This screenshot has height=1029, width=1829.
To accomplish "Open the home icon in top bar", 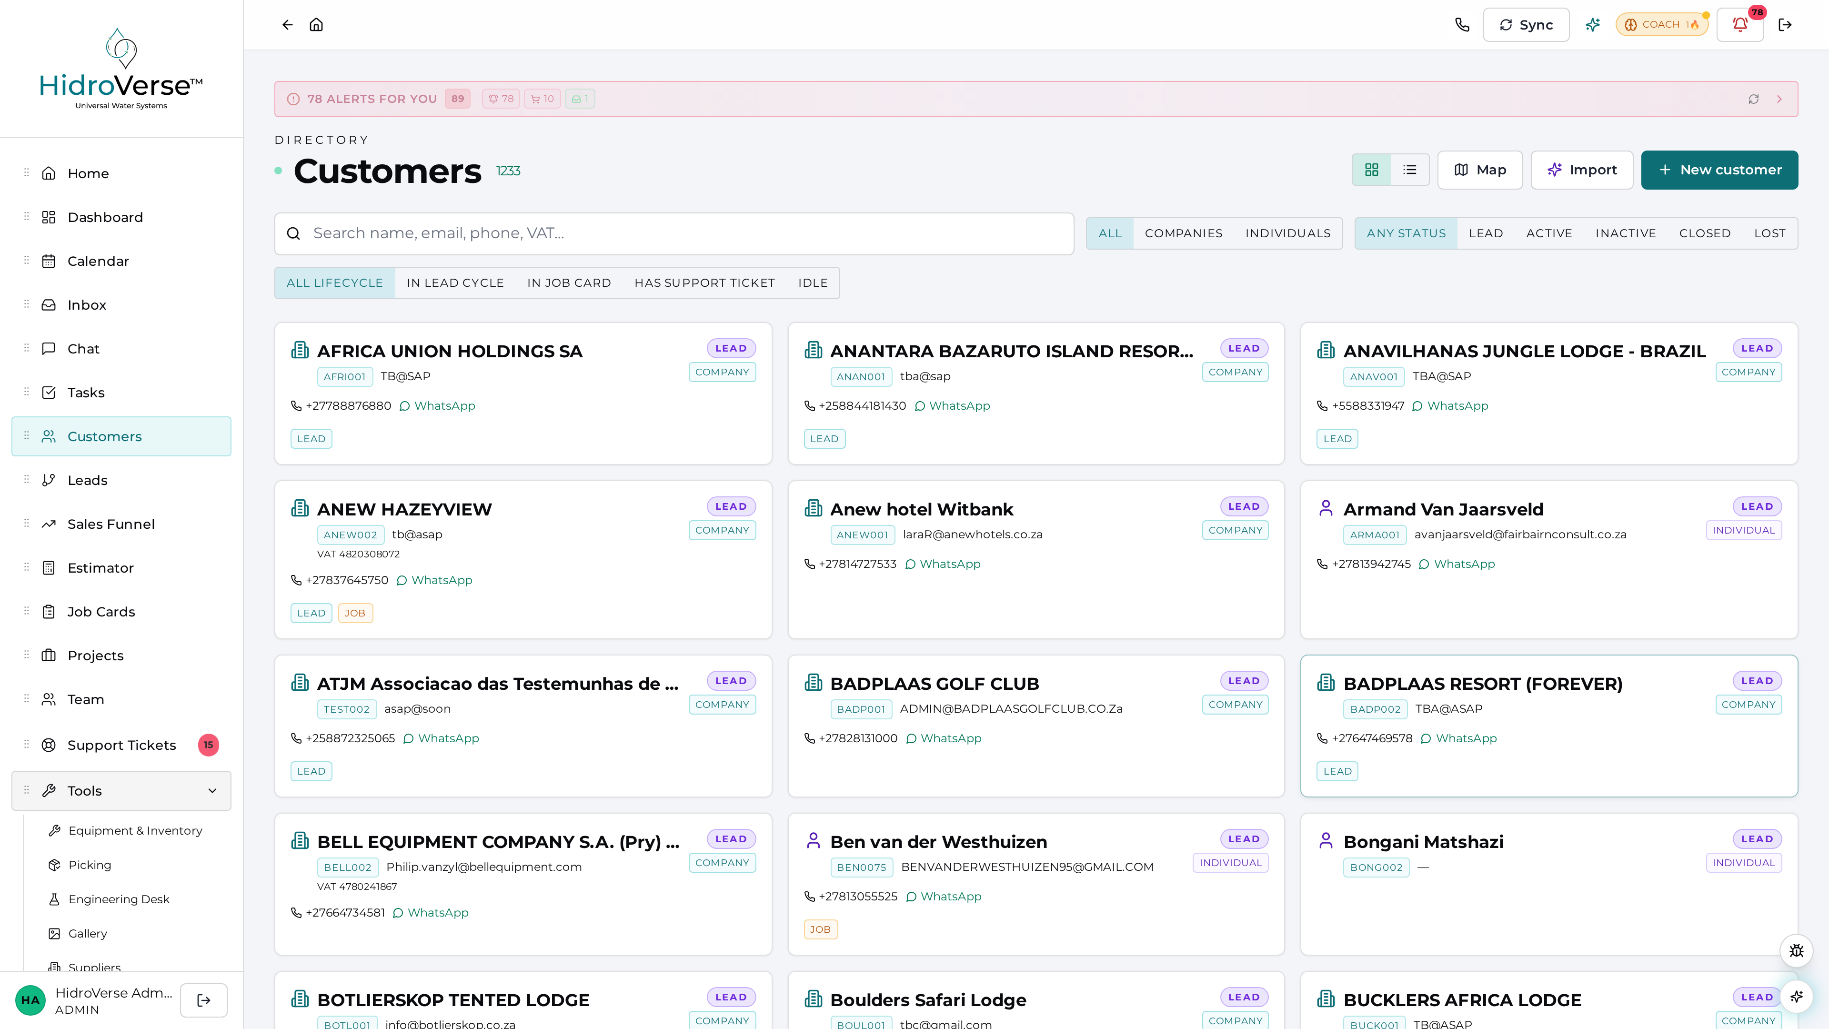I will [x=317, y=25].
